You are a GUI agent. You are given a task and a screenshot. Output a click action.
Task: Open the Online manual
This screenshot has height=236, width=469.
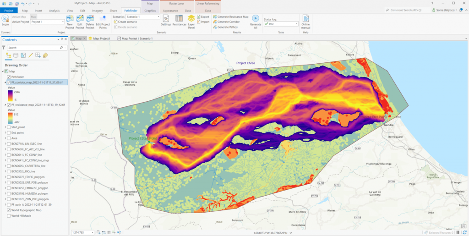click(x=305, y=18)
